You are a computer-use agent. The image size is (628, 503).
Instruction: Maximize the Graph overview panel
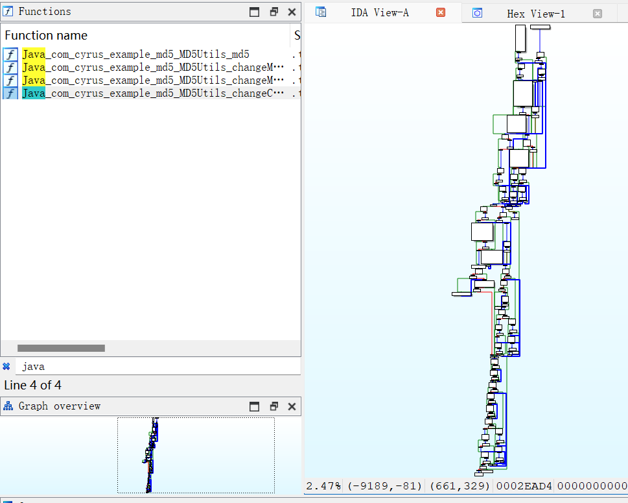(x=254, y=407)
